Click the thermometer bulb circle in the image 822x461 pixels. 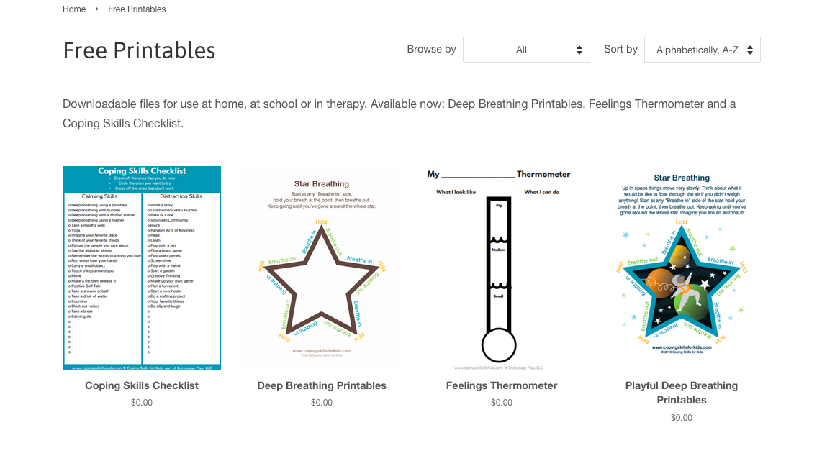499,345
